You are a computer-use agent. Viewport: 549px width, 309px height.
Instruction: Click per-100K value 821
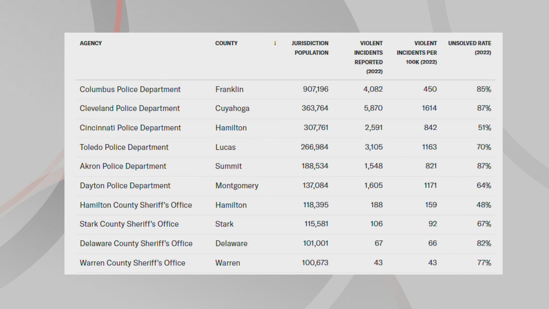431,166
